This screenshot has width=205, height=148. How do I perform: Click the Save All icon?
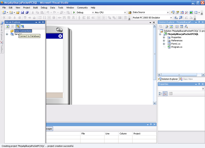(x=27, y=12)
